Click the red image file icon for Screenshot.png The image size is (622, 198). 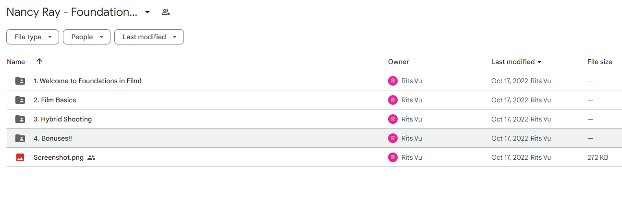pos(20,157)
